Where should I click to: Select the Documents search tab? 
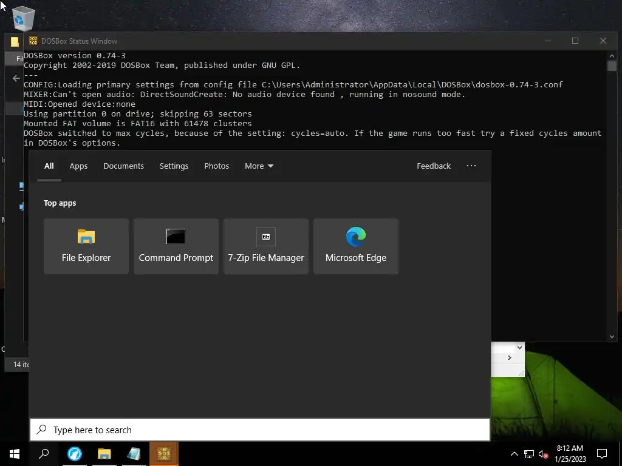point(123,166)
